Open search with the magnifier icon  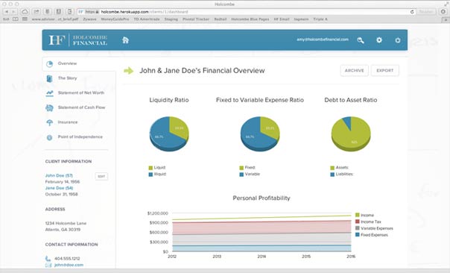click(361, 40)
